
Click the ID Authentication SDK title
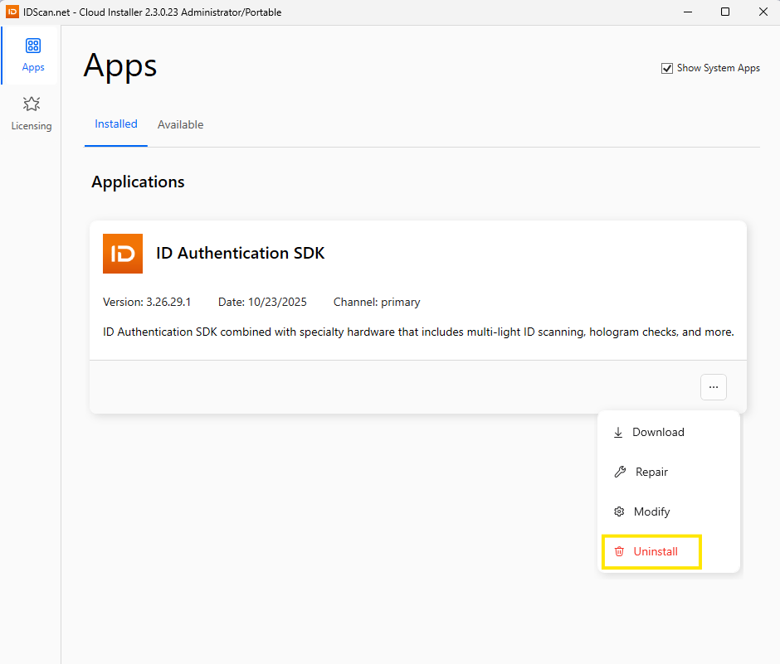(x=241, y=254)
